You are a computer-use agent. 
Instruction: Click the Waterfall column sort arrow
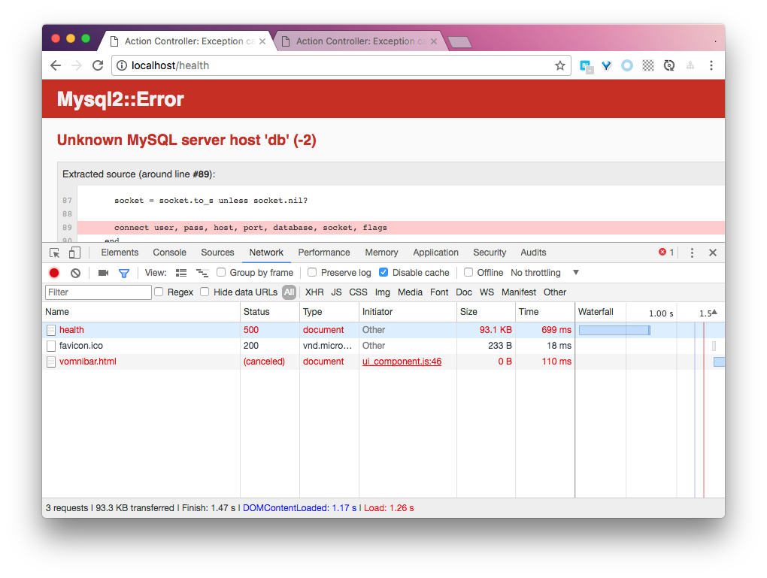(714, 312)
